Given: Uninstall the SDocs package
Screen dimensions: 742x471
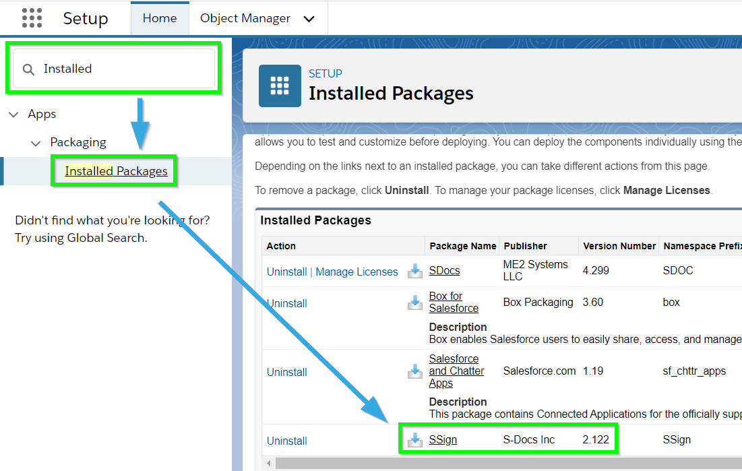Looking at the screenshot, I should click(x=287, y=272).
